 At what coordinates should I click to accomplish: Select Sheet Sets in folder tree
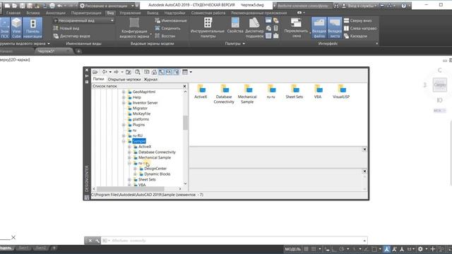(x=147, y=179)
